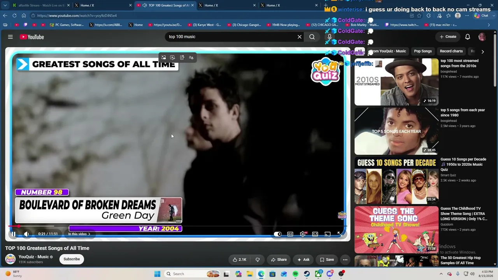The width and height of the screenshot is (498, 280).
Task: Submit search with the magnifier button
Action: point(312,37)
